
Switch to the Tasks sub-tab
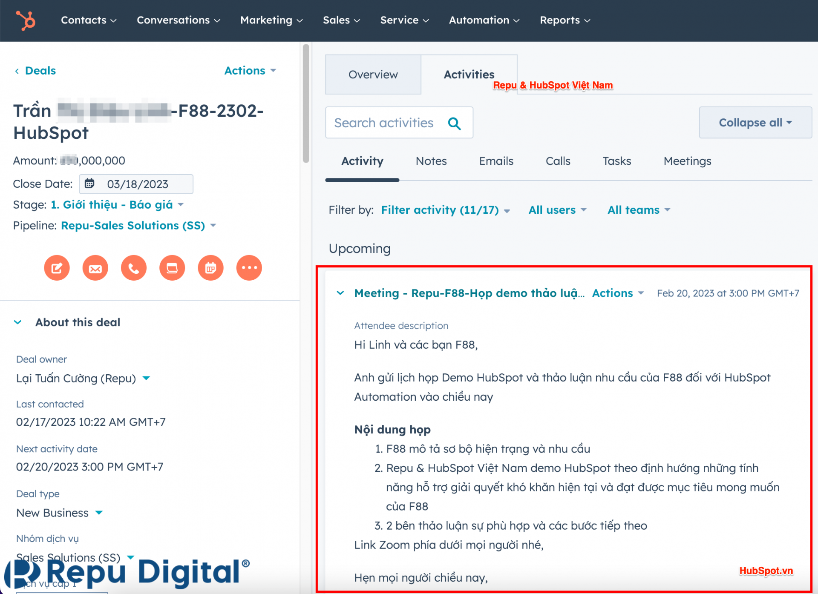coord(616,161)
